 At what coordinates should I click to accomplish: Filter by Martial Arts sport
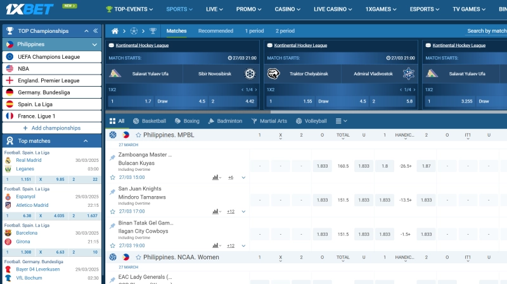pyautogui.click(x=269, y=121)
